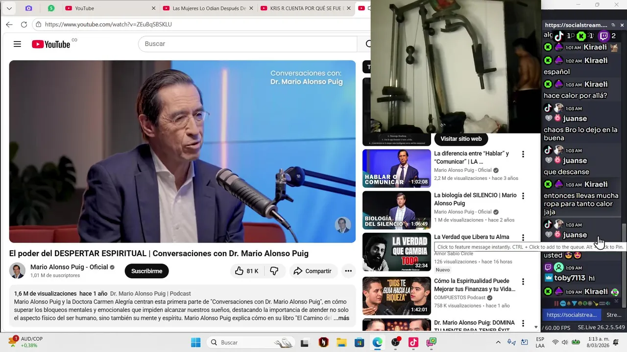627x352 pixels.
Task: Open Microsoft Store from the taskbar
Action: (x=360, y=342)
